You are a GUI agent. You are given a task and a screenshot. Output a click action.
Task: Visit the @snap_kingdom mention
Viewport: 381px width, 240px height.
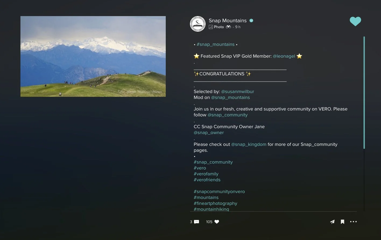coord(249,145)
